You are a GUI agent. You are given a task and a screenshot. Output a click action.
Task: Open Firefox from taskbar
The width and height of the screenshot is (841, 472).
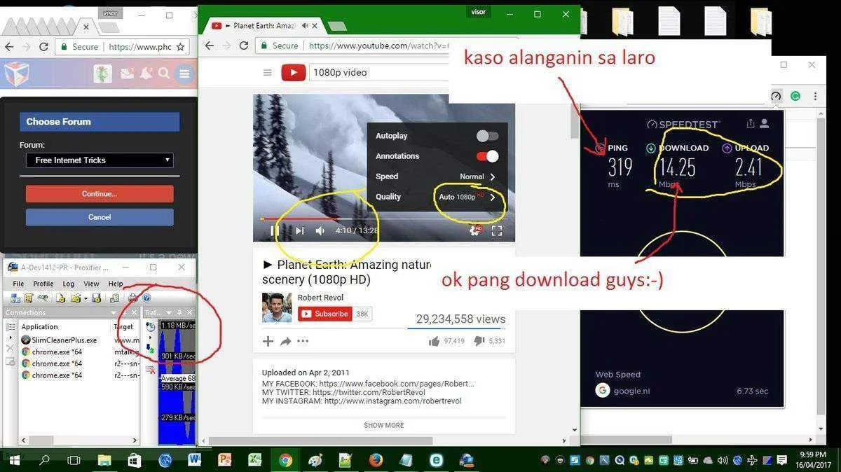pyautogui.click(x=376, y=460)
